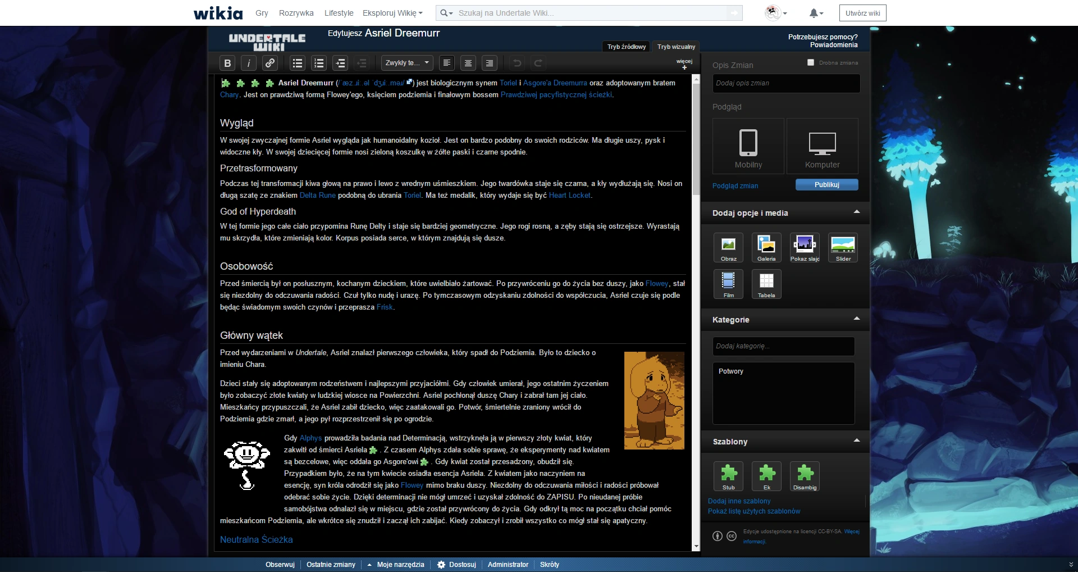
Task: Show more toolbar options with więcej
Action: (684, 64)
